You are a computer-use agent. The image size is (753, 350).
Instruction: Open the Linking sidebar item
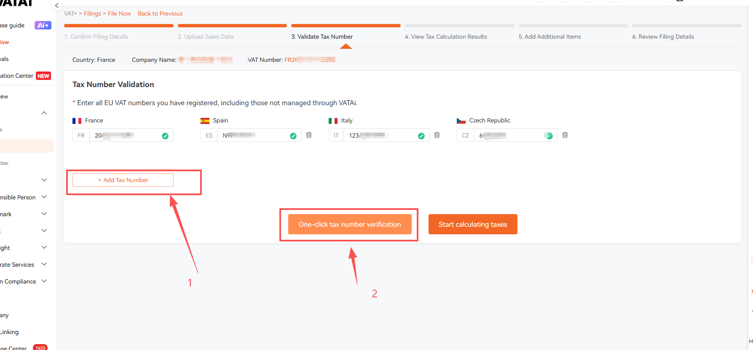pyautogui.click(x=9, y=332)
